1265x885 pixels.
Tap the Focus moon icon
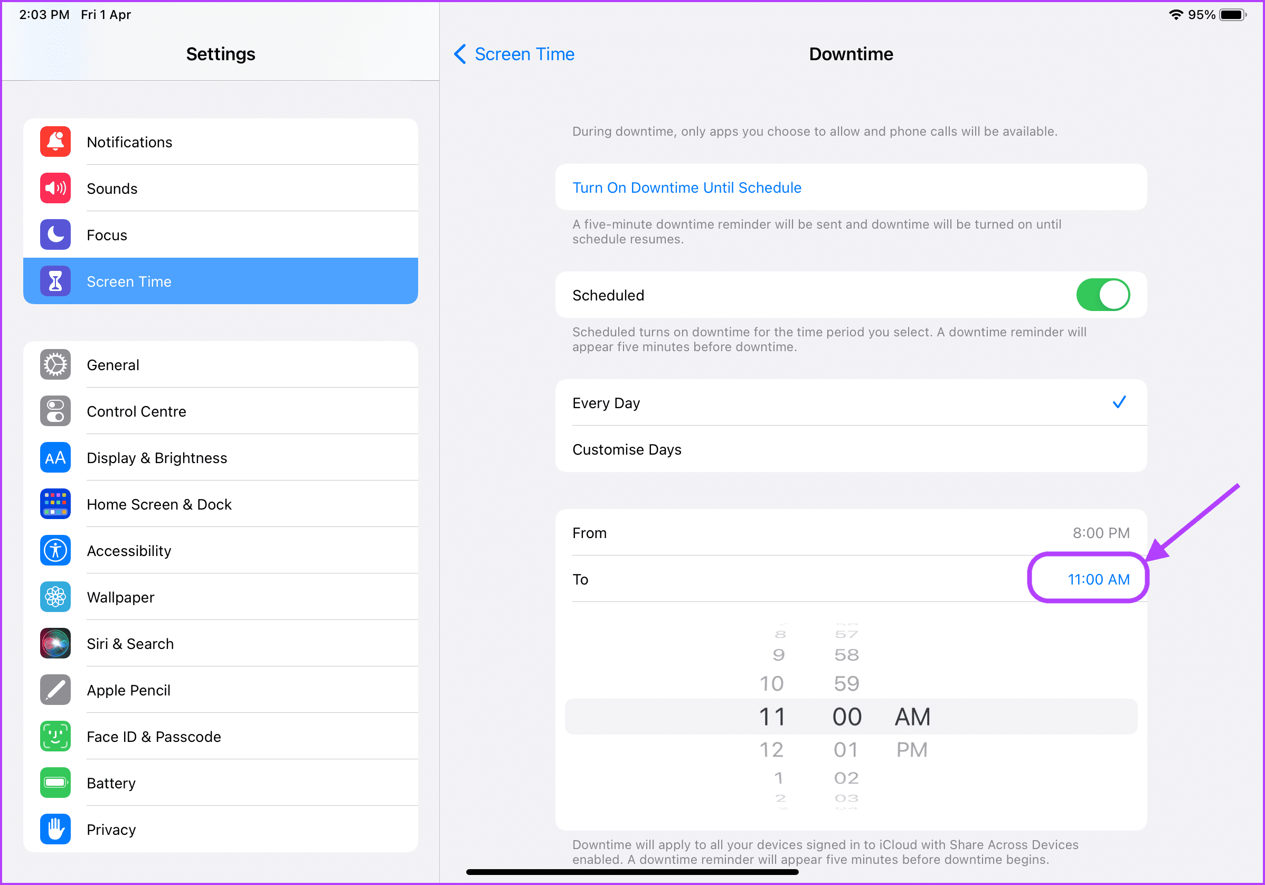[55, 235]
